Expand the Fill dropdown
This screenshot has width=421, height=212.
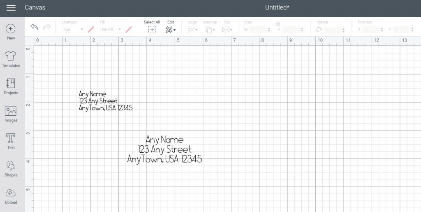tap(112, 30)
